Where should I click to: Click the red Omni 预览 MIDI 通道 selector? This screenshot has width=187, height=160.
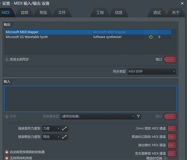pyautogui.click(x=172, y=129)
